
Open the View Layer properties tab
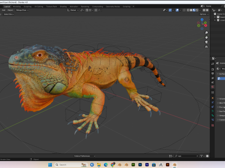coord(213,78)
